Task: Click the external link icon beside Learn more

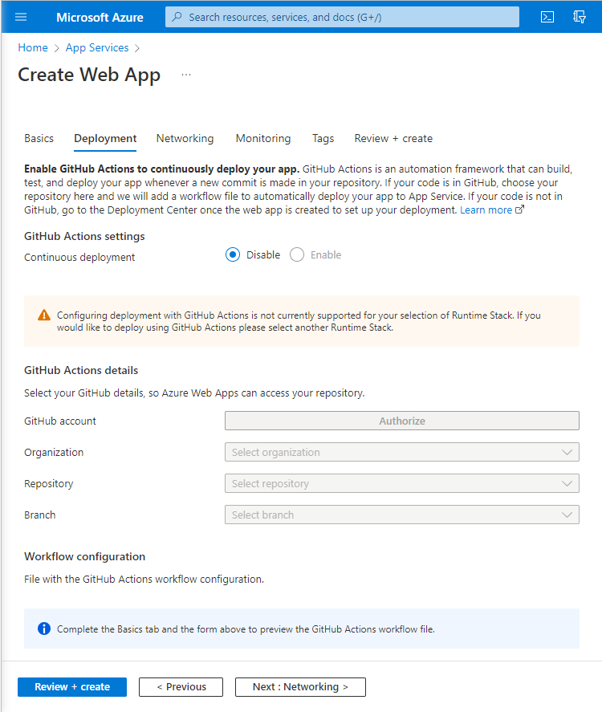Action: point(519,210)
